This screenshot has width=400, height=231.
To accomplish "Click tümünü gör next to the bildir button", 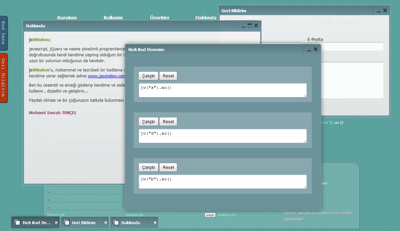I will [x=228, y=215].
